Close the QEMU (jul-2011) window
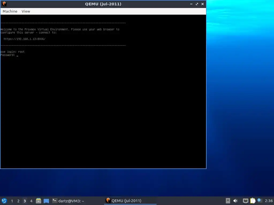Viewport: 274px width, 205px height. pyautogui.click(x=203, y=4)
